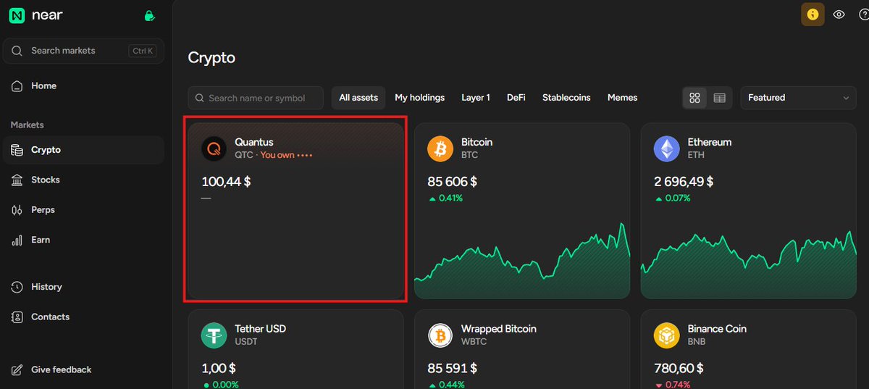Open the Quantus asset name
This screenshot has width=869, height=389.
click(254, 142)
